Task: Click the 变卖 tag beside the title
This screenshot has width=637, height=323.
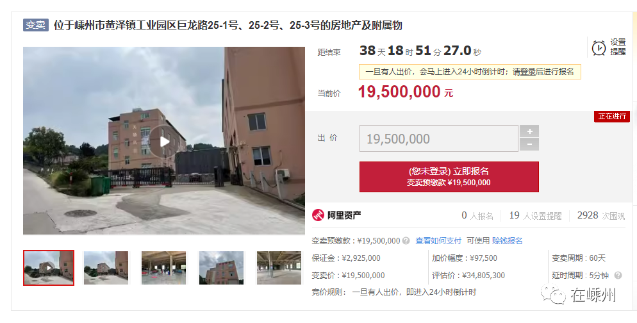Action: (x=36, y=25)
